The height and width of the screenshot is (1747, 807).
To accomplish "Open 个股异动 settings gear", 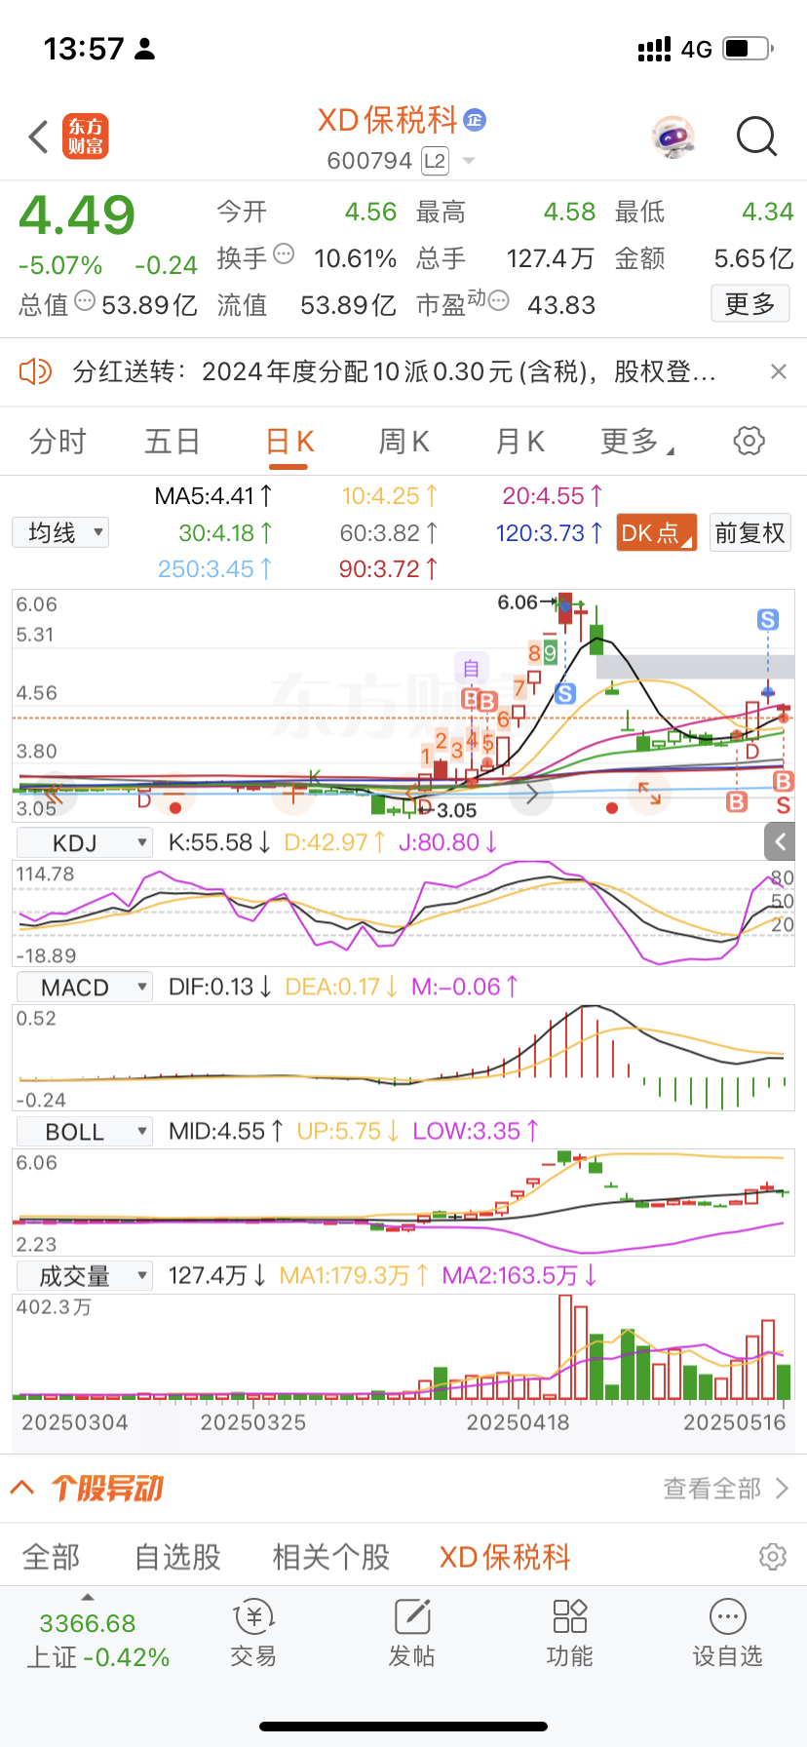I will (773, 1556).
